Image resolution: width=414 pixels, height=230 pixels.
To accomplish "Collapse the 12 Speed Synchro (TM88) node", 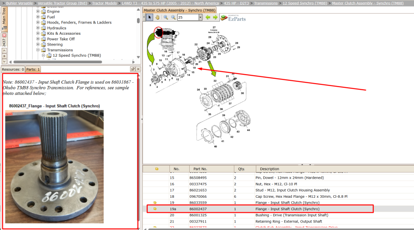I will coord(43,55).
